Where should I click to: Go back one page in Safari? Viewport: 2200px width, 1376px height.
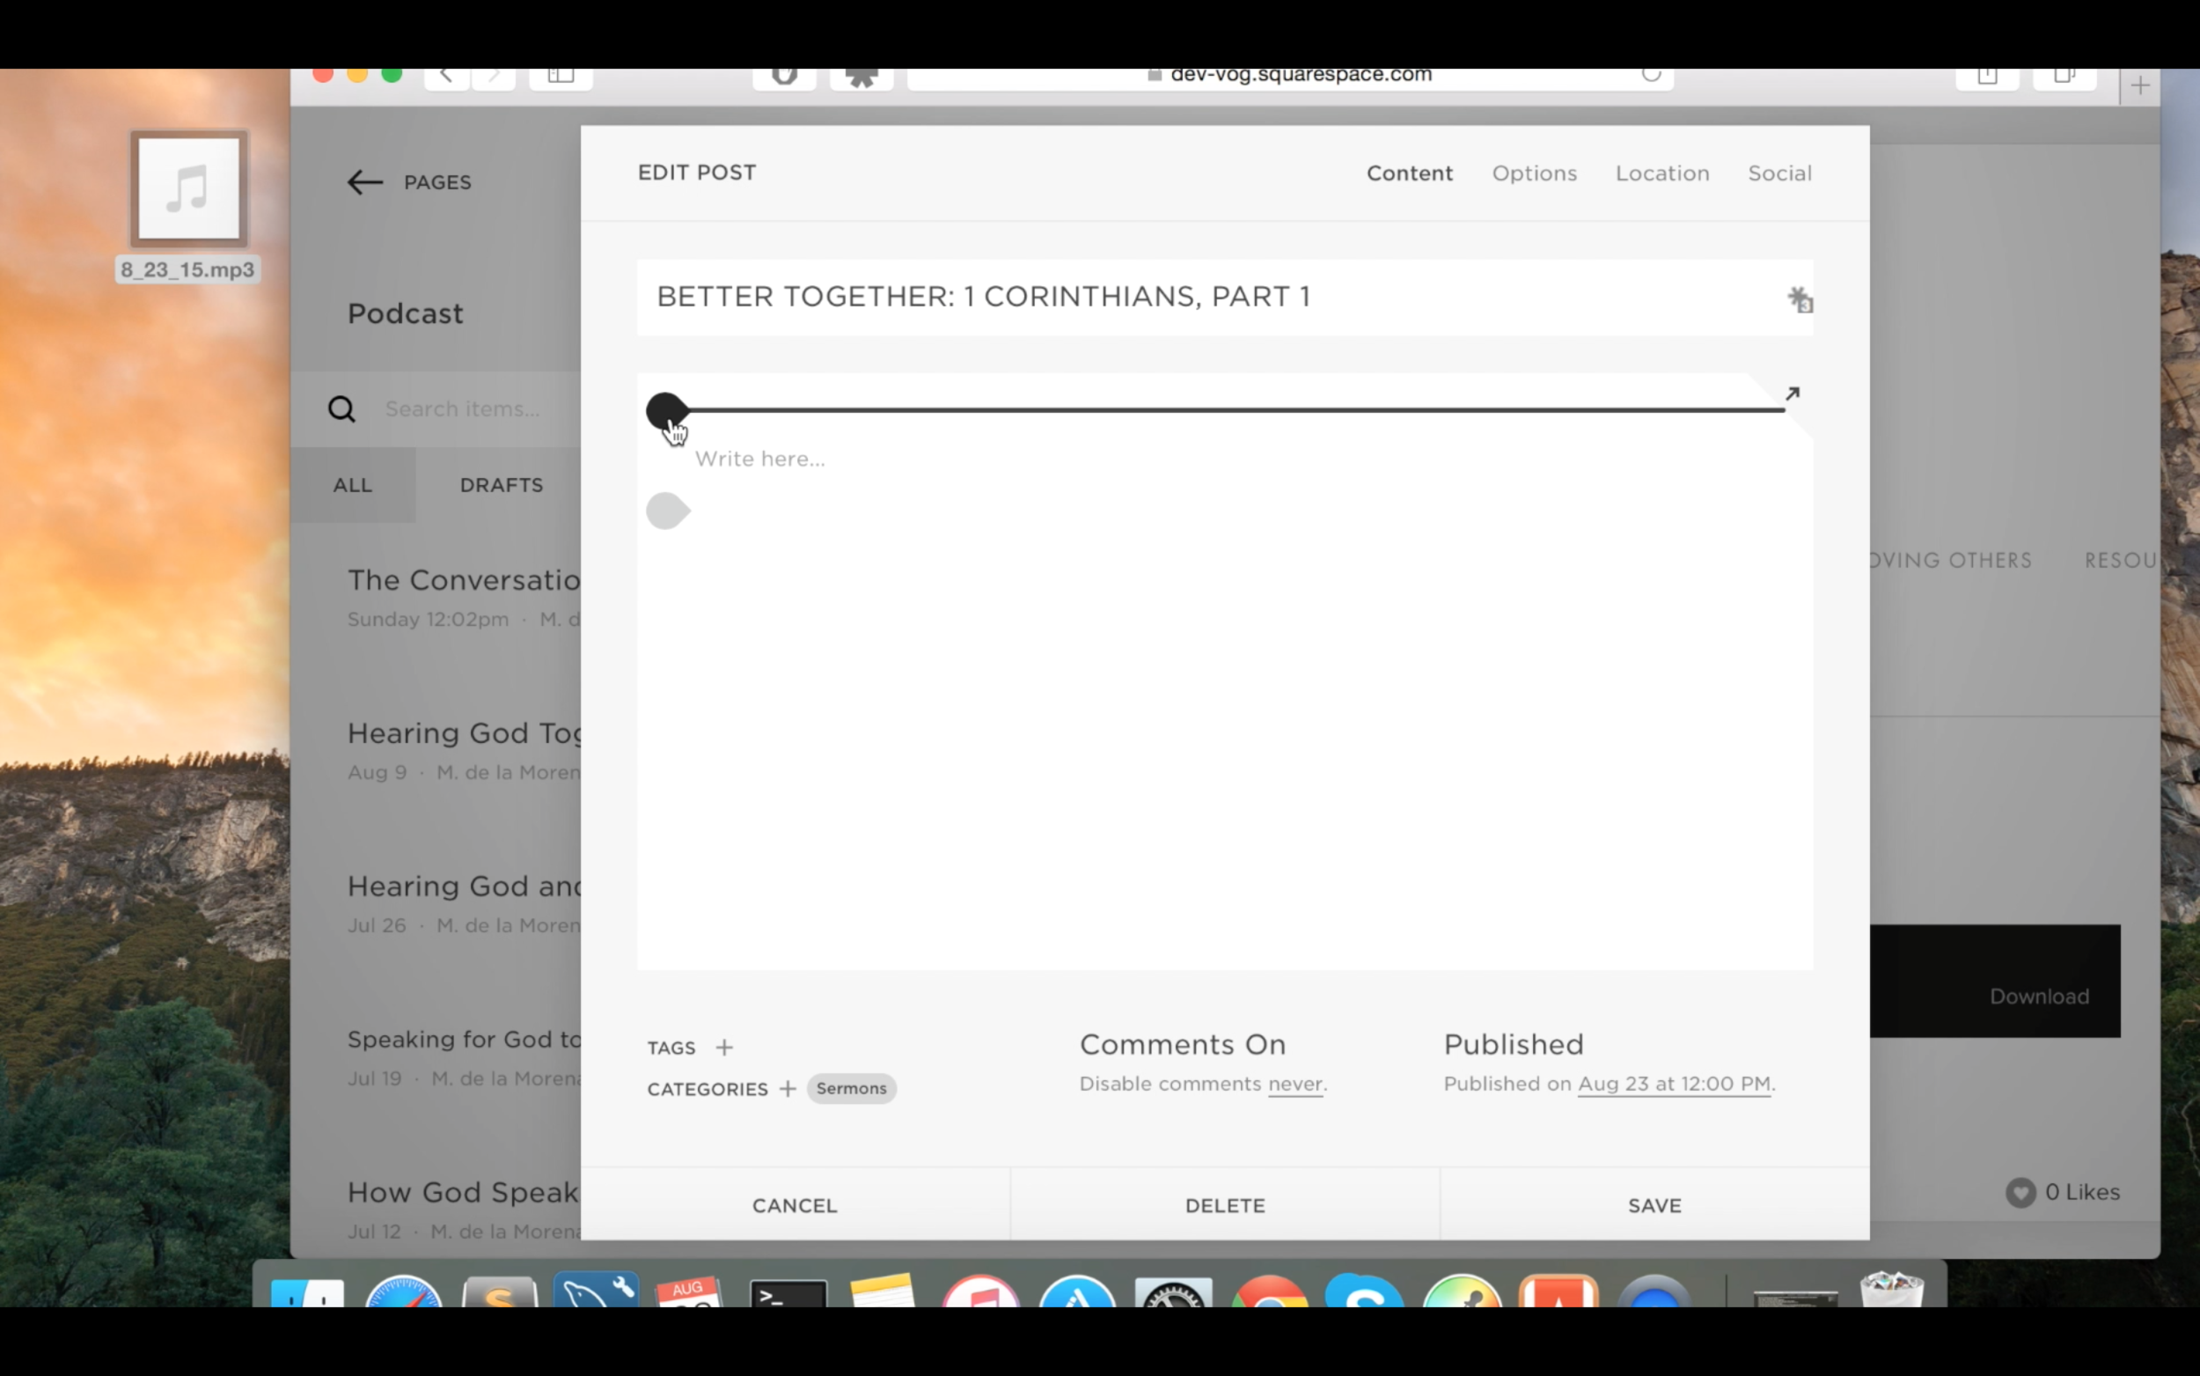tap(446, 77)
